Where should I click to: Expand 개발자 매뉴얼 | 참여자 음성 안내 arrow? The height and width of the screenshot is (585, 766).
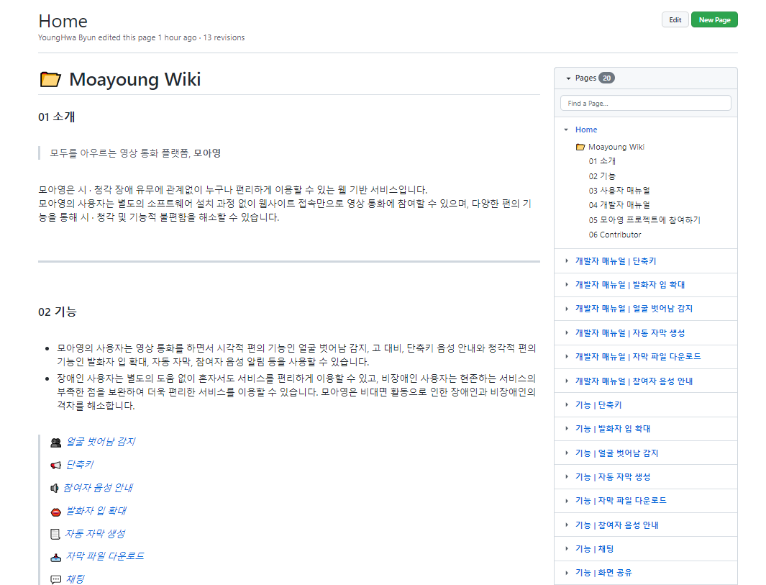[567, 381]
